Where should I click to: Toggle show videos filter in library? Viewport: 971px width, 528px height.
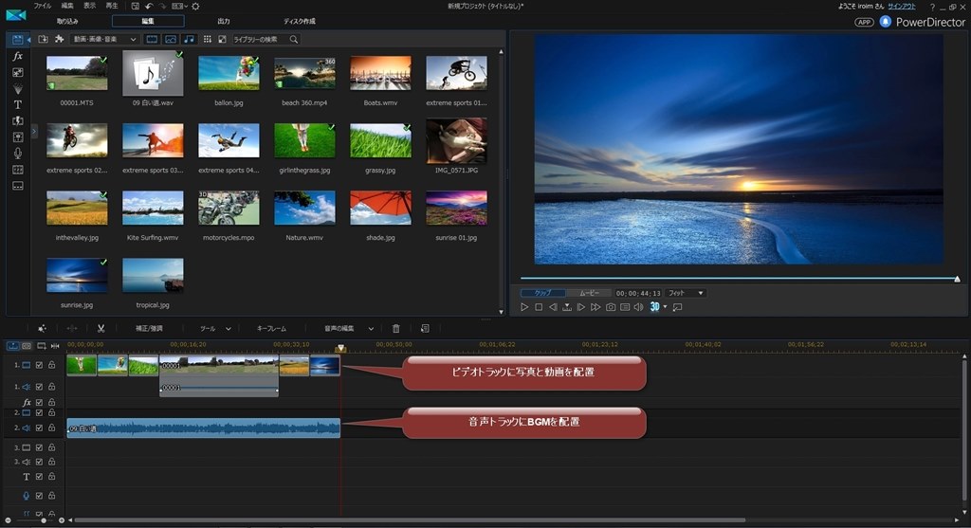point(152,39)
